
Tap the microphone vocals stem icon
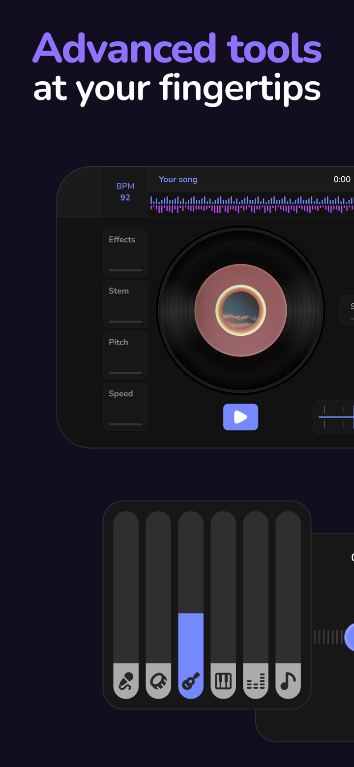[x=126, y=681]
